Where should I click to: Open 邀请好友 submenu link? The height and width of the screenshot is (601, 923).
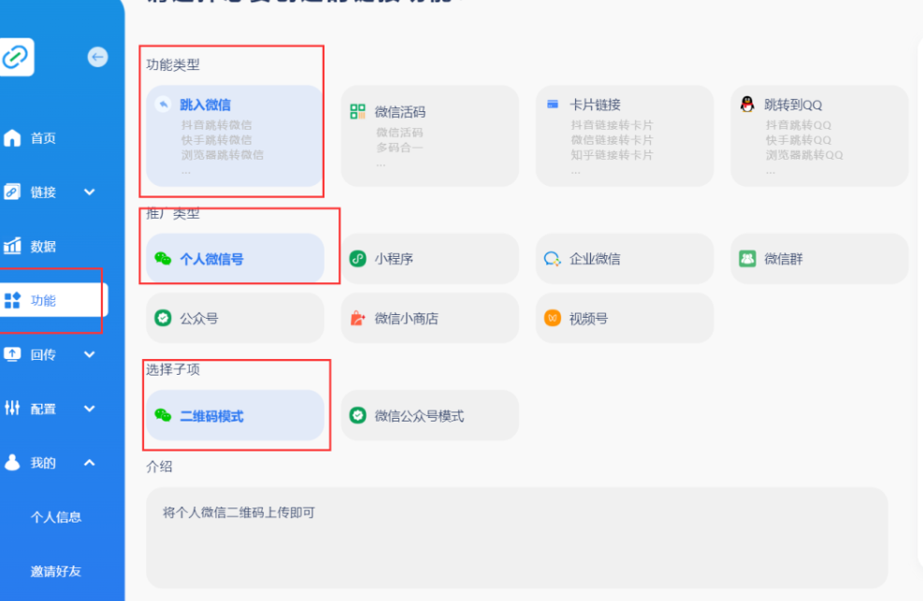[56, 571]
